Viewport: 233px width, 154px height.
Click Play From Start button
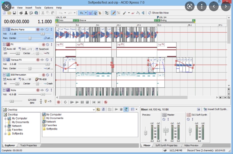coord(72,102)
